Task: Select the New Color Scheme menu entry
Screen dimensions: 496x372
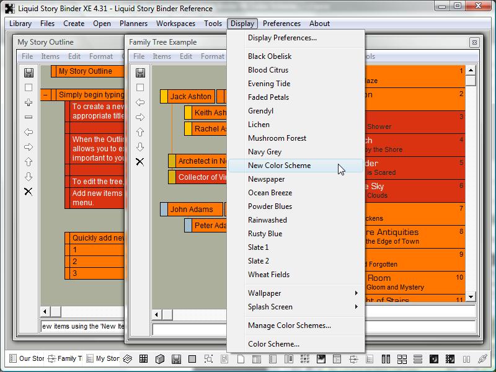Action: (x=279, y=166)
